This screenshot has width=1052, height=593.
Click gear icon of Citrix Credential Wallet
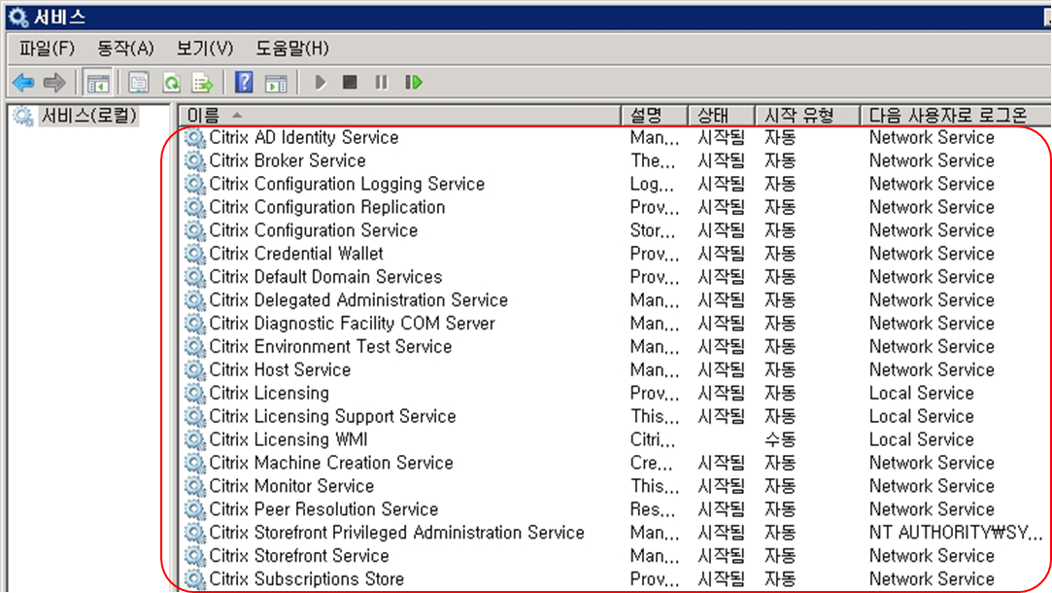click(194, 254)
